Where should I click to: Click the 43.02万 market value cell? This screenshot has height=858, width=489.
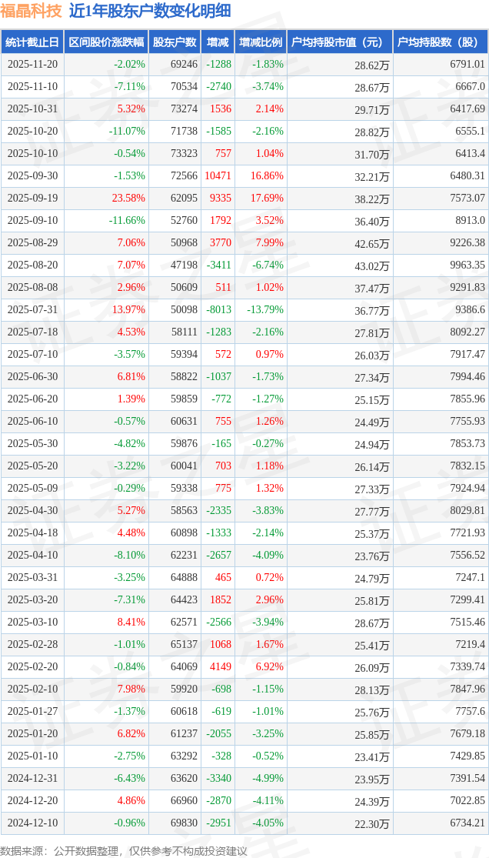pyautogui.click(x=372, y=266)
